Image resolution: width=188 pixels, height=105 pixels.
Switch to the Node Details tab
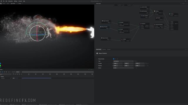click(x=99, y=49)
